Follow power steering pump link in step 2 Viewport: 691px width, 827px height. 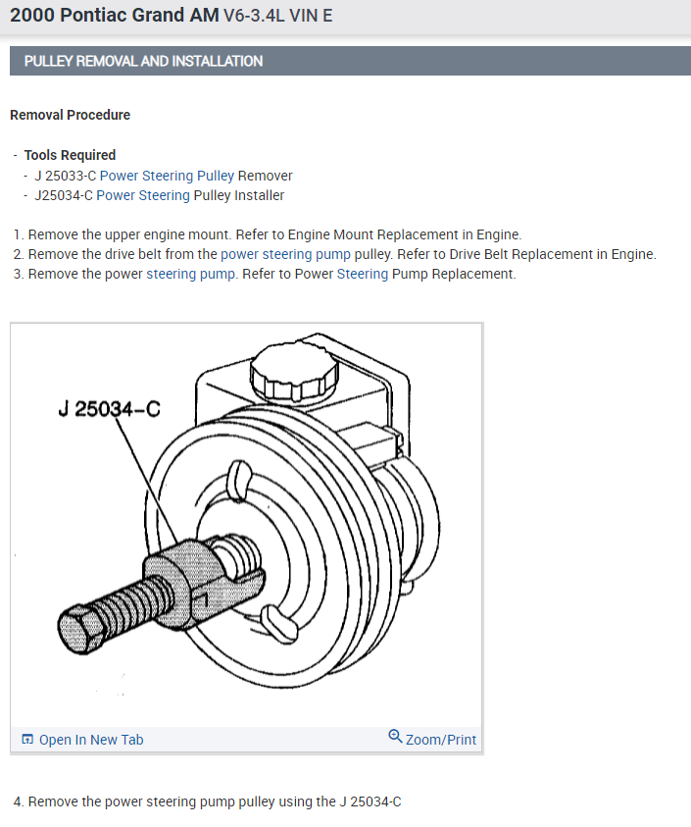point(285,254)
